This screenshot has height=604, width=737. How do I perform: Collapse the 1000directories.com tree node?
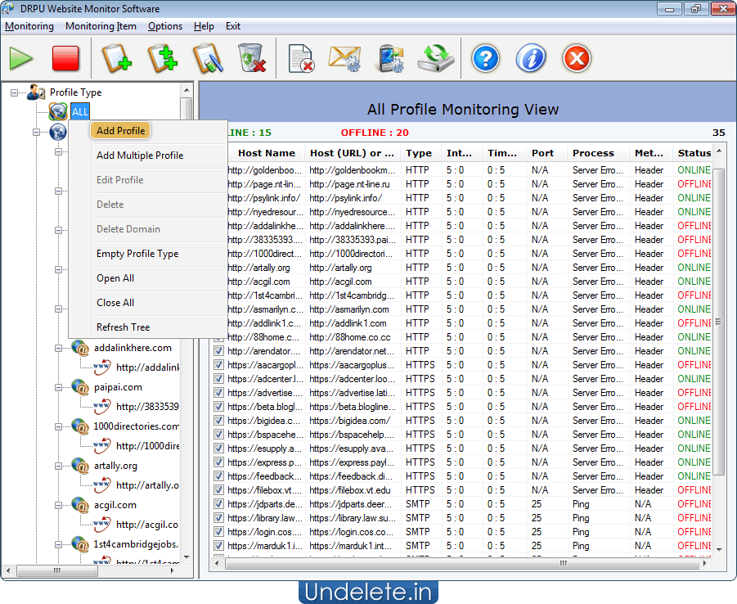tap(58, 426)
